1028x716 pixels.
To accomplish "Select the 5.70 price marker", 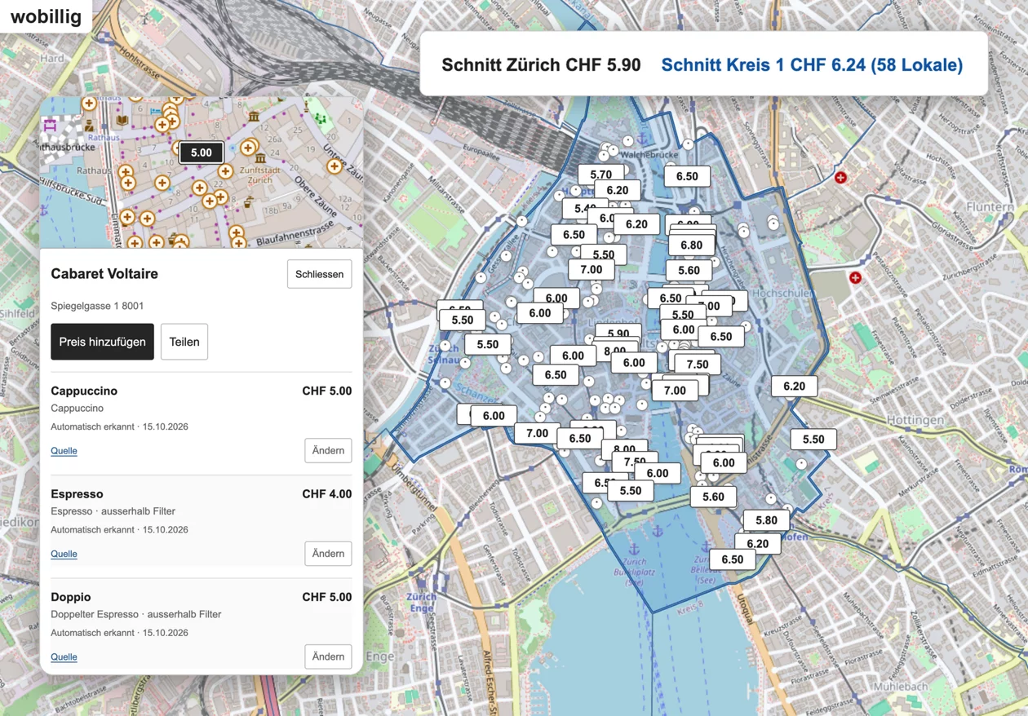I will pyautogui.click(x=601, y=175).
